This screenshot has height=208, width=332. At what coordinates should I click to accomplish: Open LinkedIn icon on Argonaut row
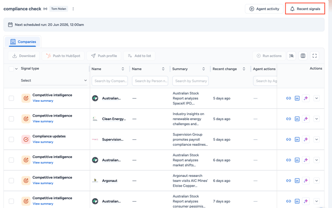coord(297,180)
